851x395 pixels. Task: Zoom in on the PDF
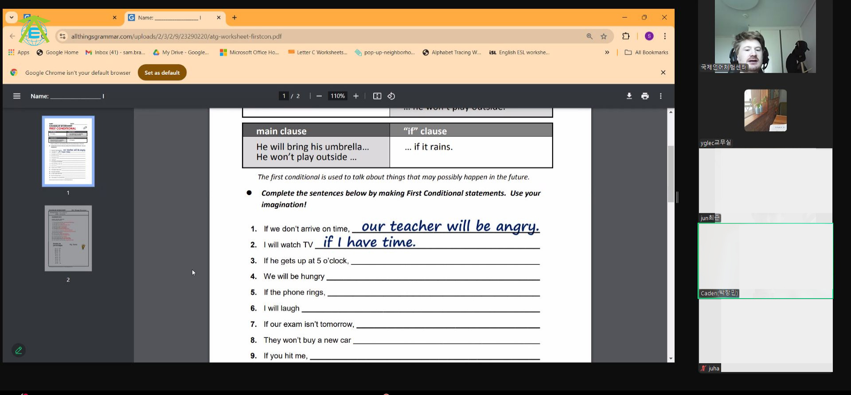(355, 96)
